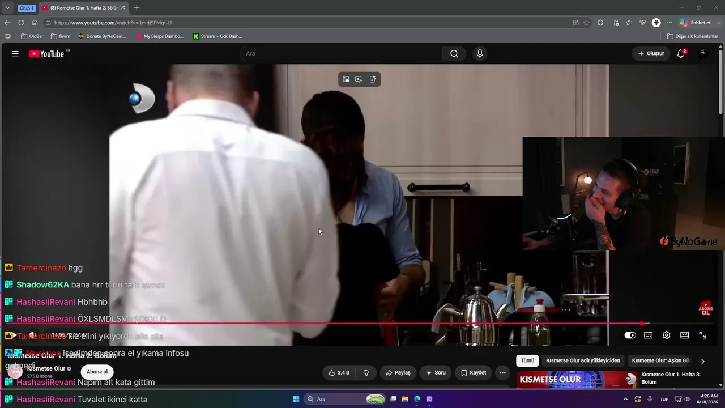Open the browser extensions puzzle icon
Viewport: 725px width, 408px height.
click(x=600, y=23)
